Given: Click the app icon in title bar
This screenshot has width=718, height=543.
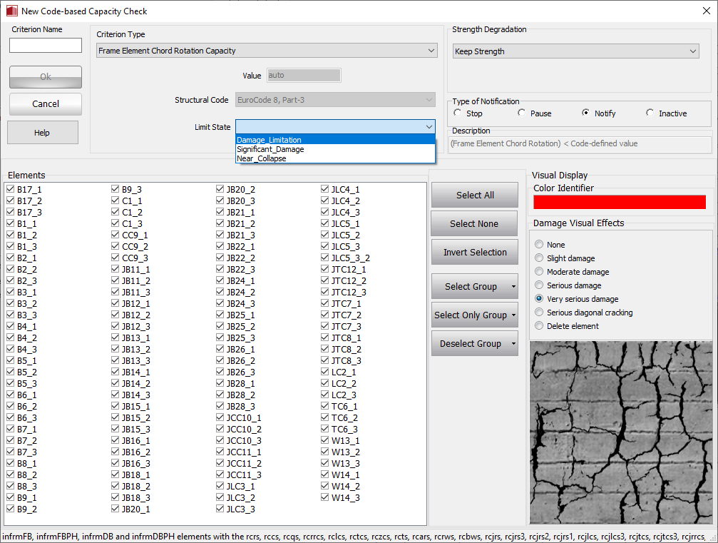Looking at the screenshot, I should pos(11,11).
